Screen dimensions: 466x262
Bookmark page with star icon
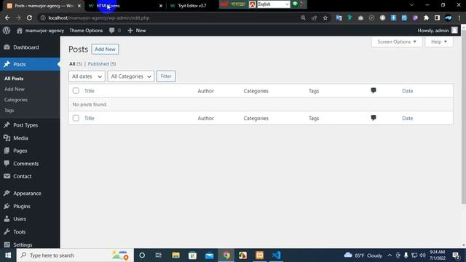325,17
